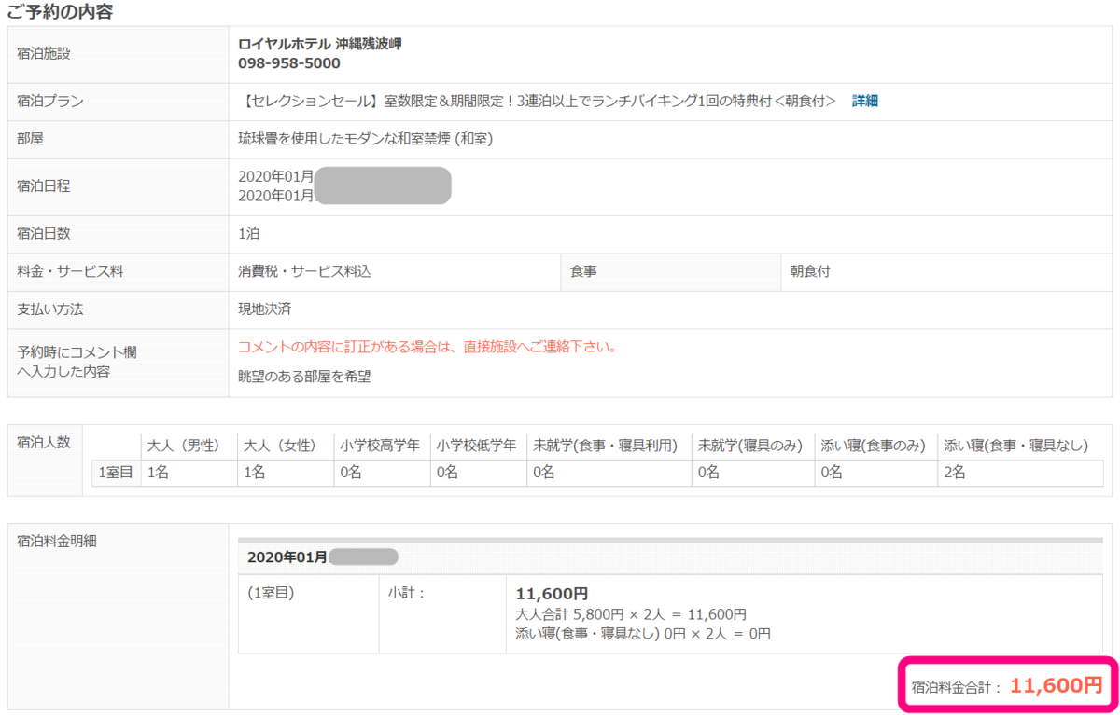This screenshot has width=1120, height=715.
Task: Click the 宿泊プラン row label
Action: pyautogui.click(x=50, y=101)
